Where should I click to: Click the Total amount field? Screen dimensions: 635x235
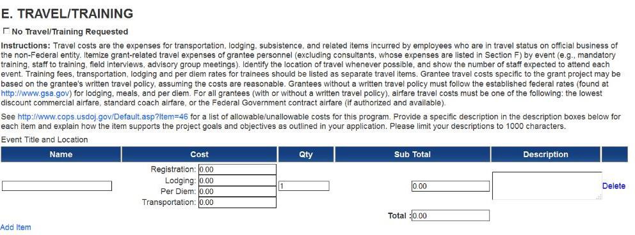451,216
